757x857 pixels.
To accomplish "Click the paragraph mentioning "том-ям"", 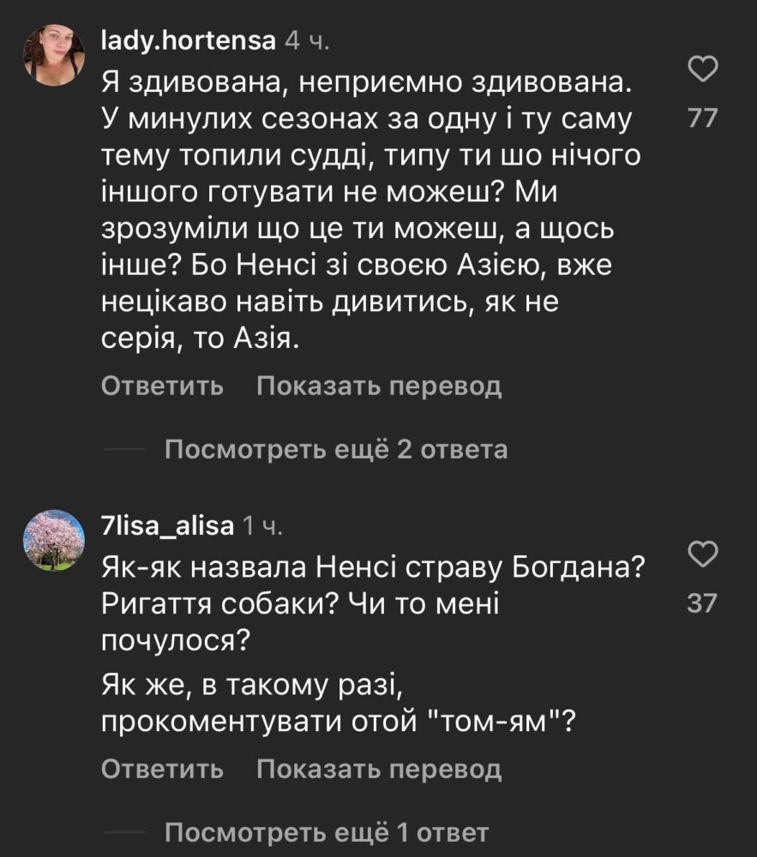I will pos(336,704).
